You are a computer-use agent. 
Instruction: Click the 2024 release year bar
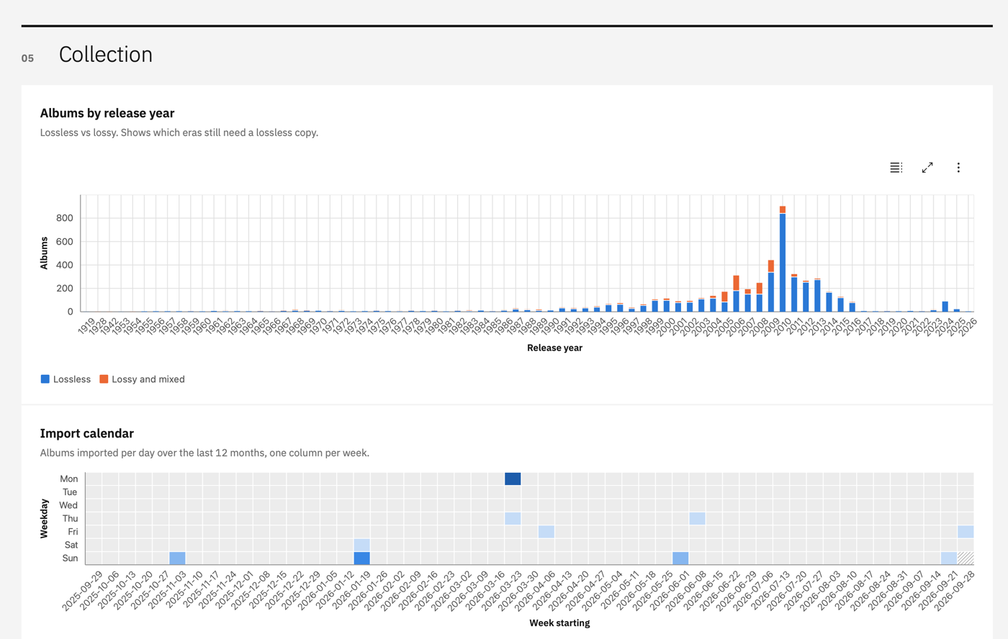(945, 307)
